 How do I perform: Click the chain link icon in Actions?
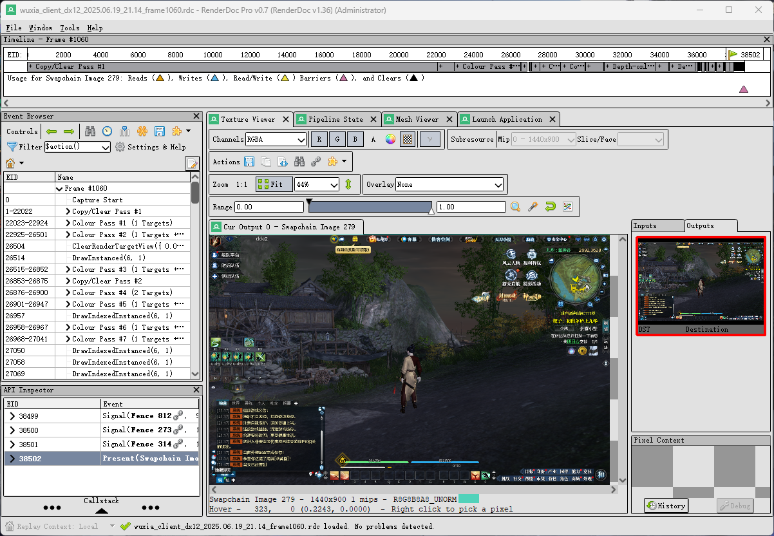click(316, 162)
